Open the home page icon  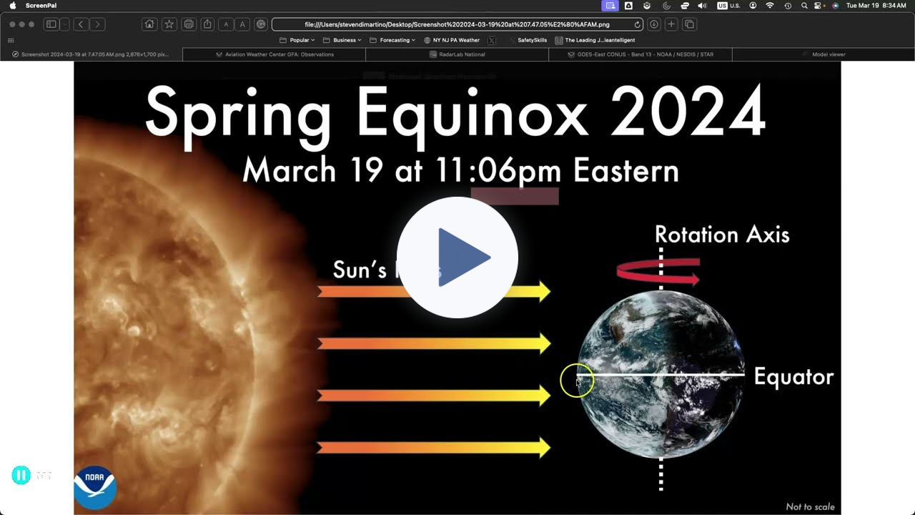point(149,24)
